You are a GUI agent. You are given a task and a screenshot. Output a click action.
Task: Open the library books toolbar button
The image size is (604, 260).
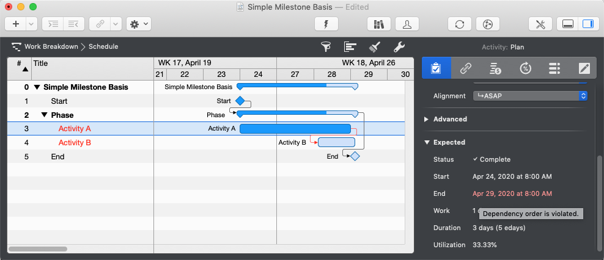pyautogui.click(x=378, y=24)
